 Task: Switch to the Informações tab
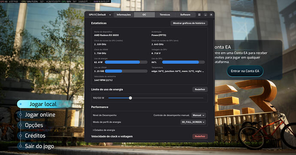[124, 15]
